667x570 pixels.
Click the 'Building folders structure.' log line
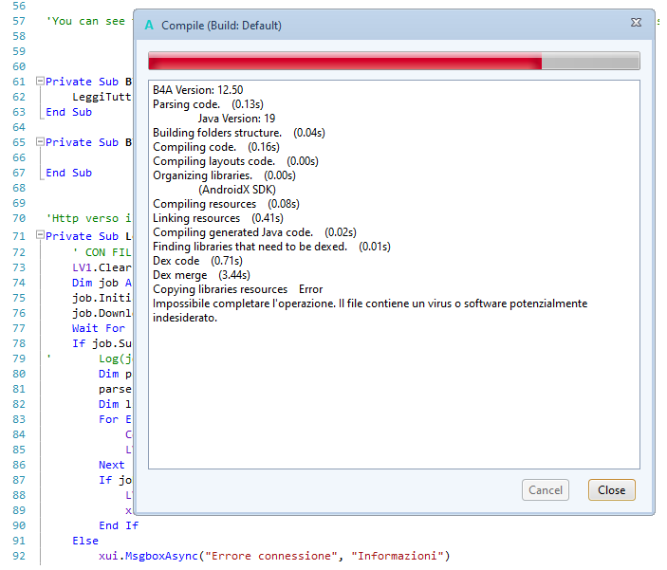[x=239, y=133]
